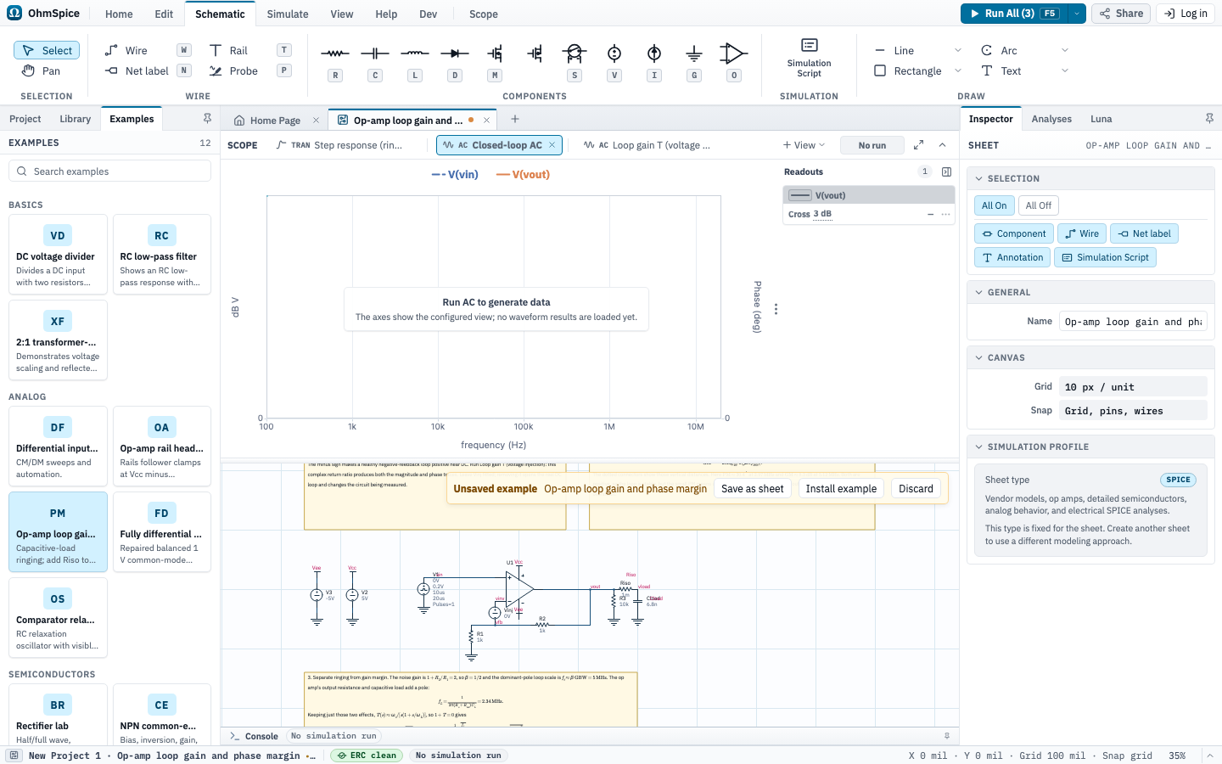Click Save as sheet button
Screen dimensions: 1222x764
(x=753, y=489)
